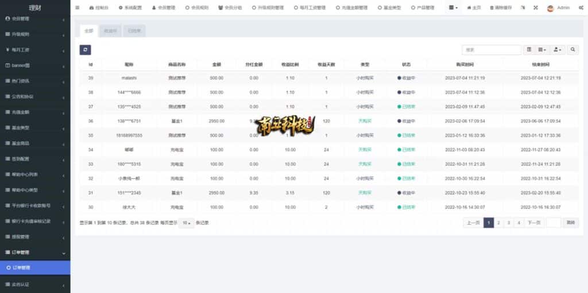Click end time 2023-06-06 17:09:54

[x=541, y=121]
